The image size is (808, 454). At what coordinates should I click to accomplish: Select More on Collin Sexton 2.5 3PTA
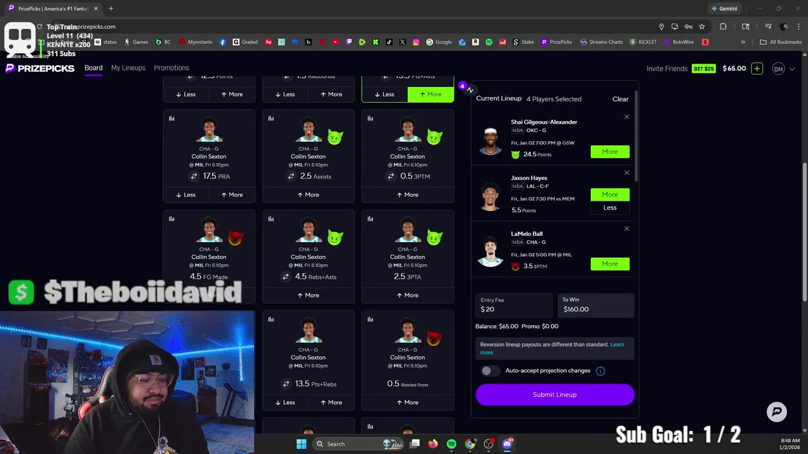point(407,295)
